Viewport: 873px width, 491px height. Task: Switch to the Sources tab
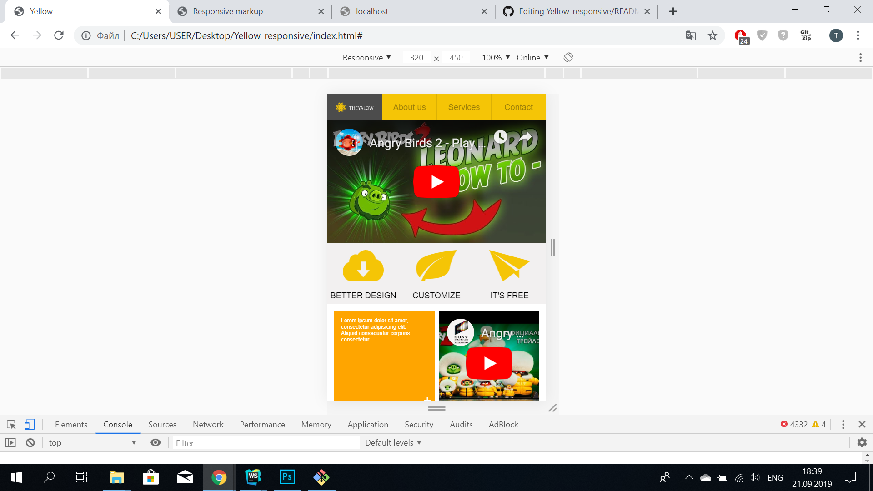coord(162,424)
